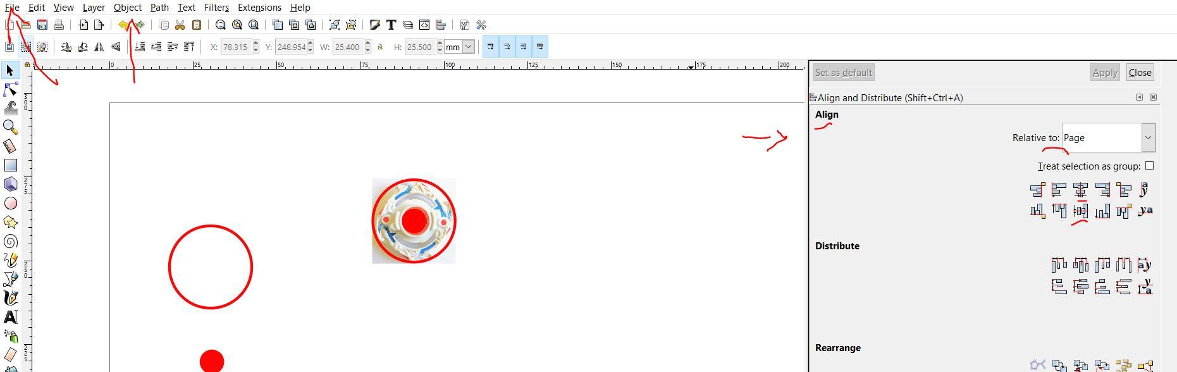The height and width of the screenshot is (372, 1177).
Task: Distribute centers equidistantly vertically
Action: (x=1080, y=287)
